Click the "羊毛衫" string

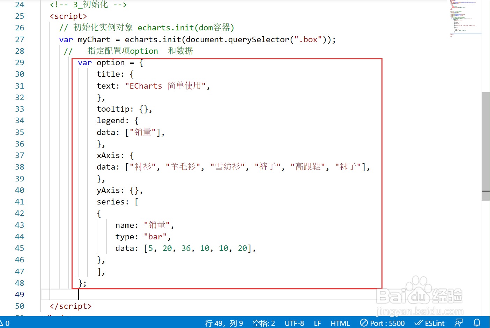[x=183, y=167]
